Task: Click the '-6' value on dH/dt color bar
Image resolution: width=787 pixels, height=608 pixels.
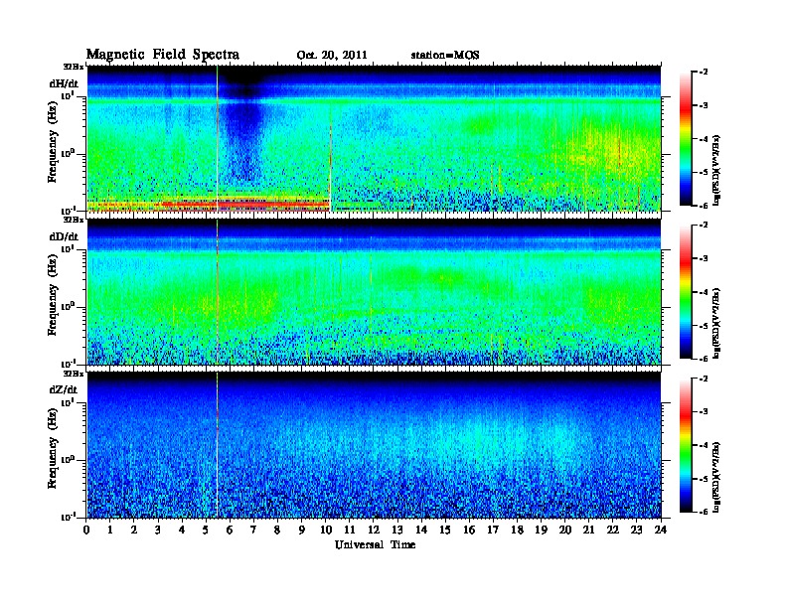Action: 704,206
